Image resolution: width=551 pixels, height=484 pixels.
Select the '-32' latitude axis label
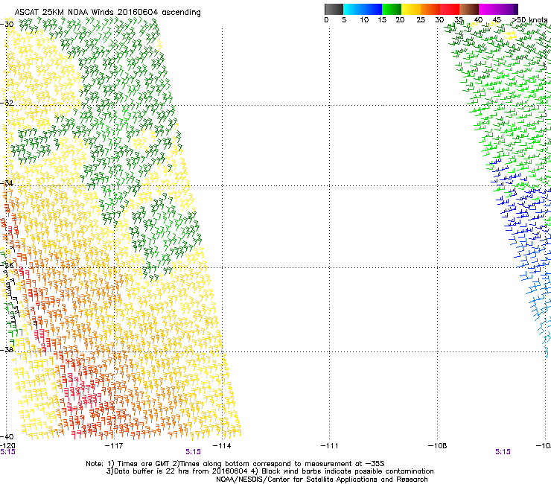click(x=7, y=103)
